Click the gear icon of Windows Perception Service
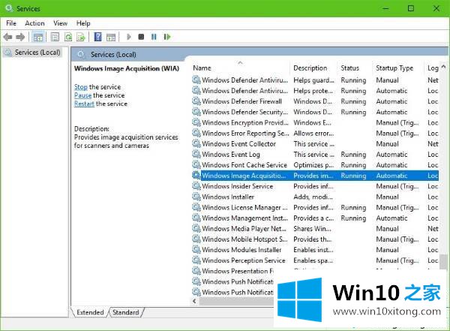This screenshot has width=450, height=331. 196,260
